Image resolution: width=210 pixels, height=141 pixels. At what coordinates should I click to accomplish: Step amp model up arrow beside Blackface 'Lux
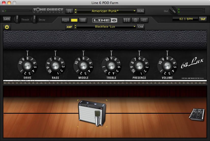tap(76, 26)
